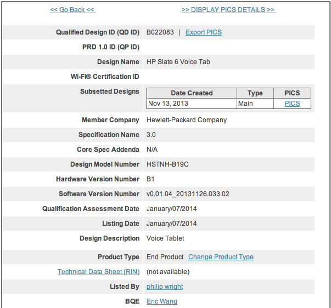The width and height of the screenshot is (331, 308).
Task: Click the 'Listing Date' label
Action: click(x=121, y=224)
